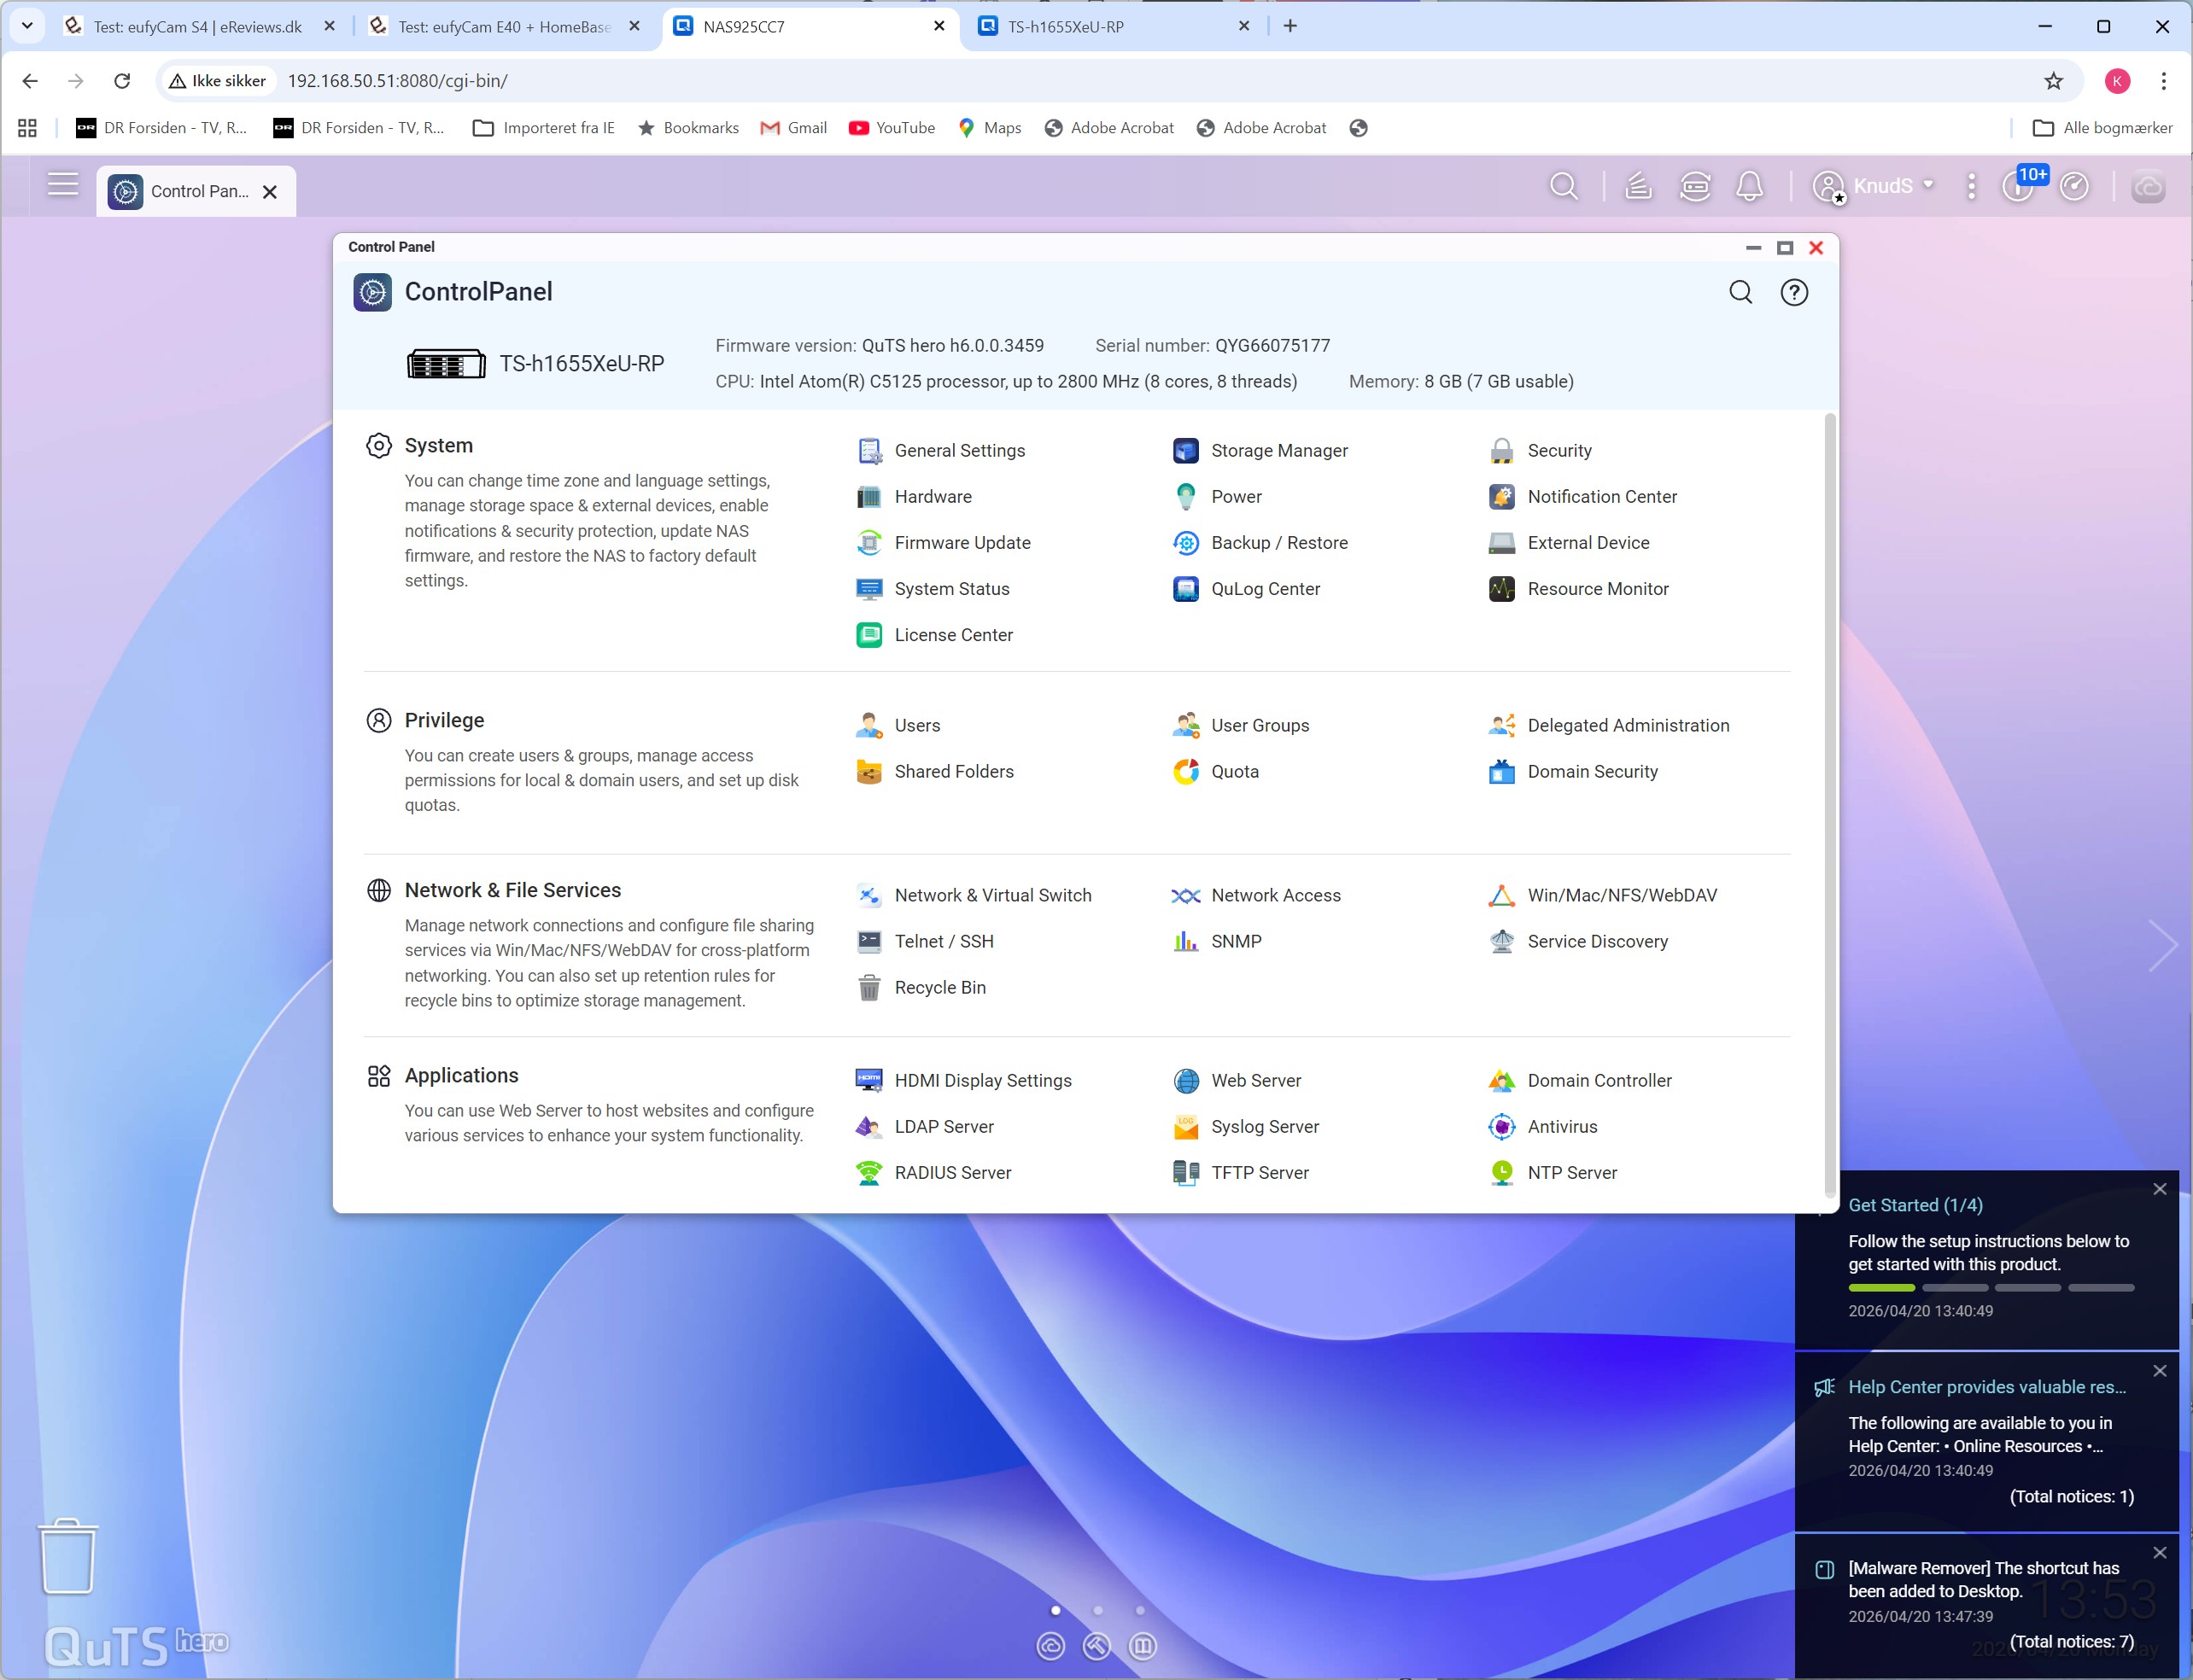This screenshot has width=2193, height=1680.
Task: Open Service Discovery
Action: [x=1579, y=942]
